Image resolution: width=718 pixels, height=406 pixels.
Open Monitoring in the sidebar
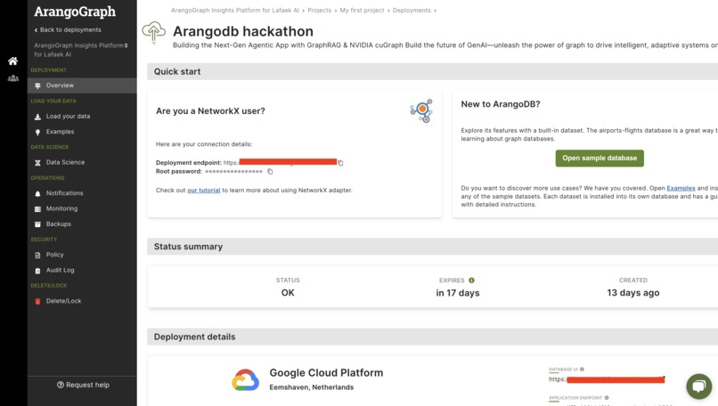tap(61, 209)
